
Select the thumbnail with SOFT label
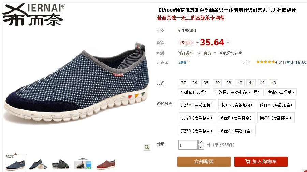tap(83, 163)
